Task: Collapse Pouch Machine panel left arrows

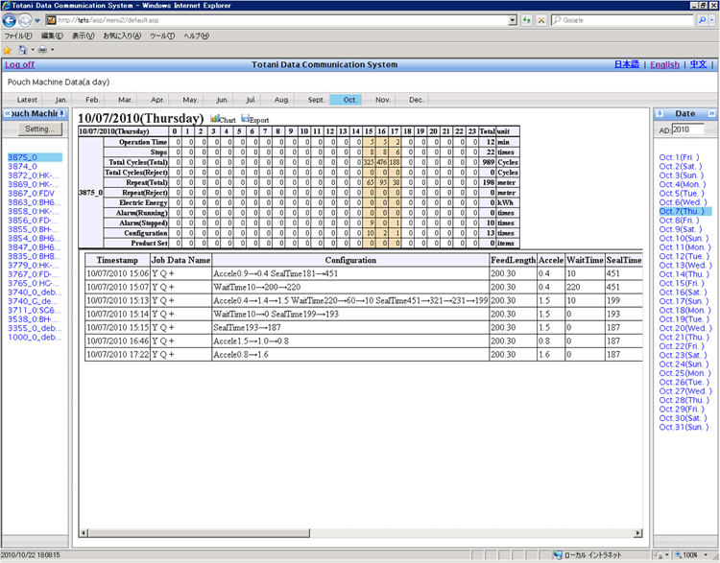Action: click(7, 113)
